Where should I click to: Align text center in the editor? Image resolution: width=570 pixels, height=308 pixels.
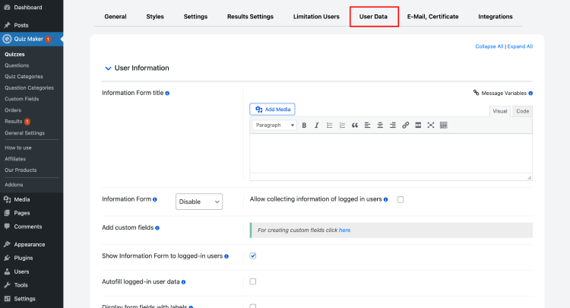pyautogui.click(x=380, y=125)
